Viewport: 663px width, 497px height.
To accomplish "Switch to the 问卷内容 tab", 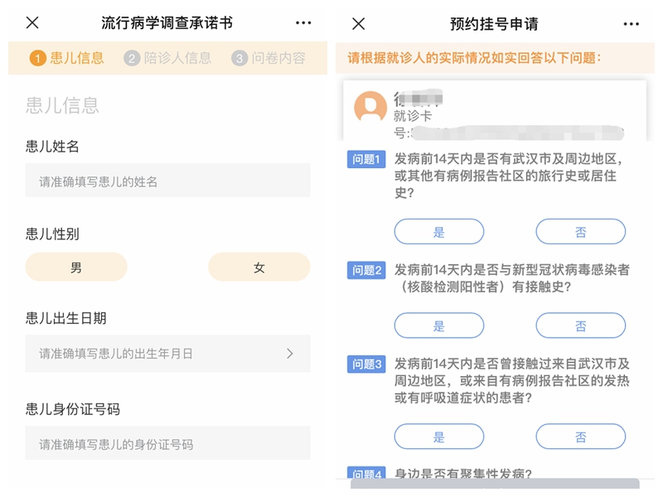I will point(278,58).
